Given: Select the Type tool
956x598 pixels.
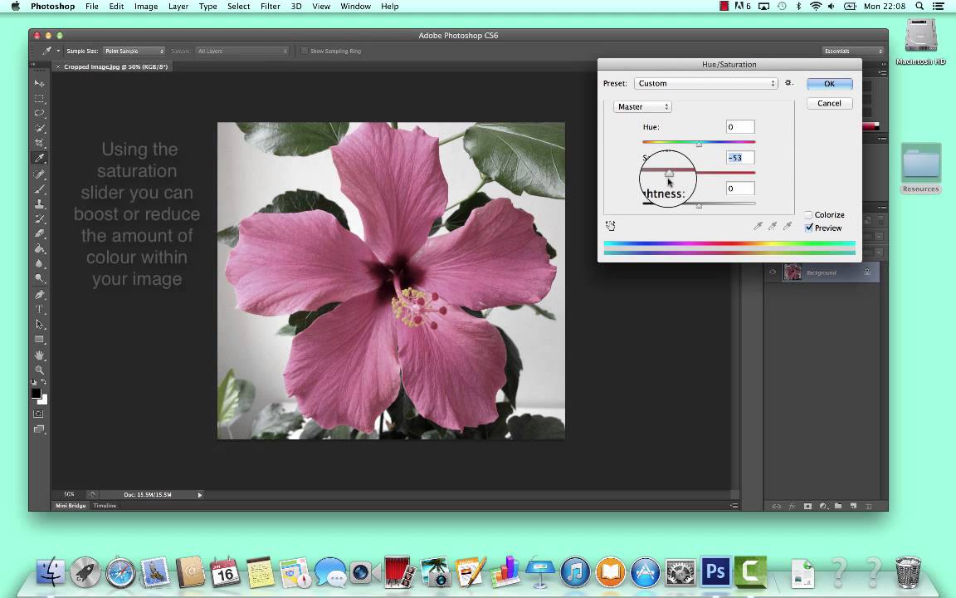Looking at the screenshot, I should tap(40, 309).
